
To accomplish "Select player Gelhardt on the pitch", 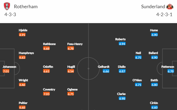I will click(104, 67).
